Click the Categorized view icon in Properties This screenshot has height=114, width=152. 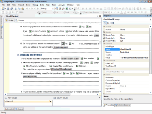(x=105, y=23)
